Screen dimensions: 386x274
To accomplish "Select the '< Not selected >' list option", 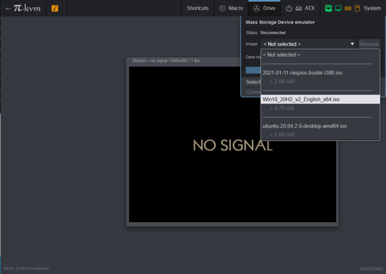I will pos(281,55).
